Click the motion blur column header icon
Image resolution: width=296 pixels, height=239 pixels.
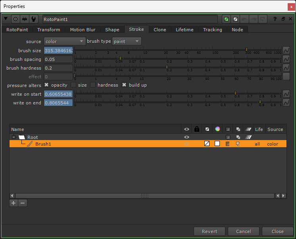pos(248,129)
